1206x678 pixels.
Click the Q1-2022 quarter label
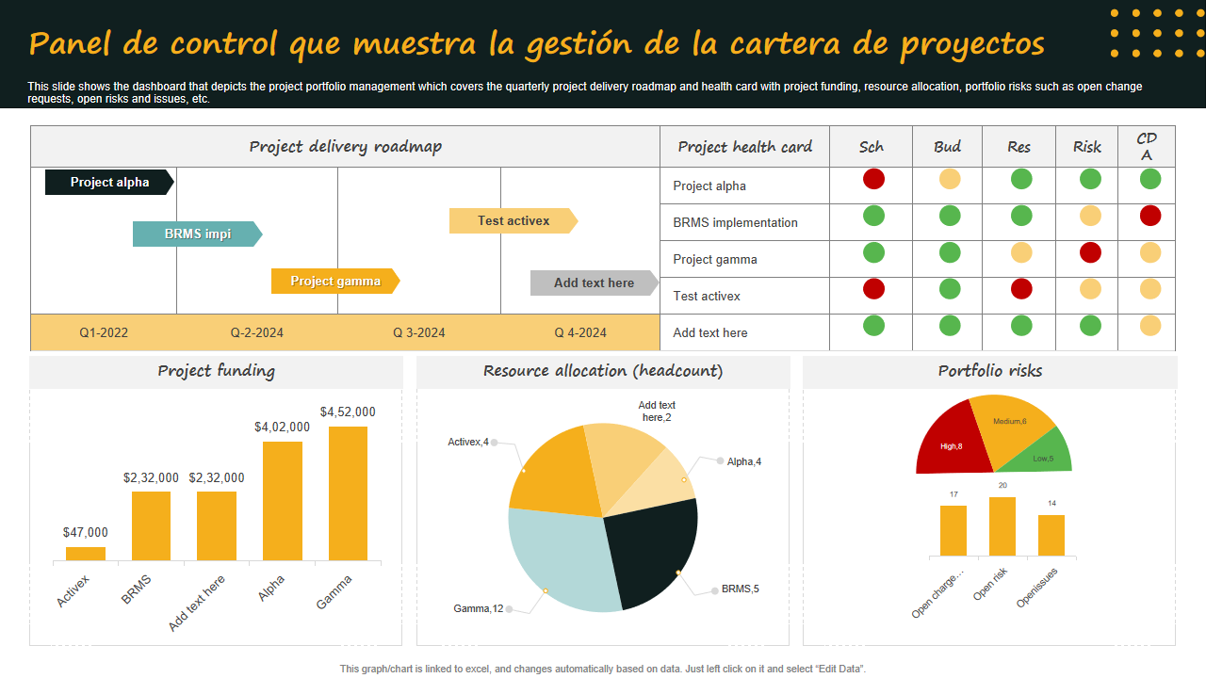pyautogui.click(x=104, y=332)
